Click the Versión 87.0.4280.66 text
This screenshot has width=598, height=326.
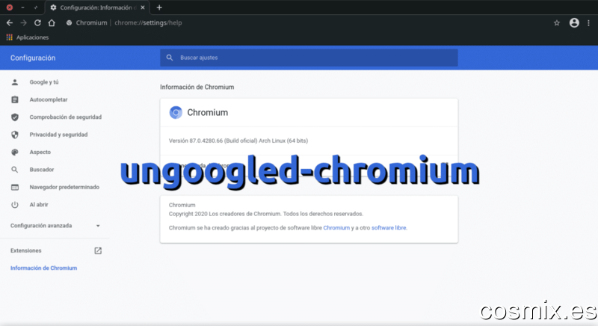(238, 141)
